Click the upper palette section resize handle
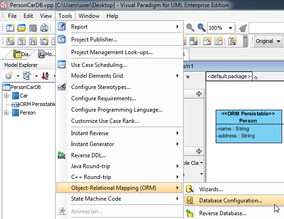Viewport: 284px width, 219px height. [199, 94]
